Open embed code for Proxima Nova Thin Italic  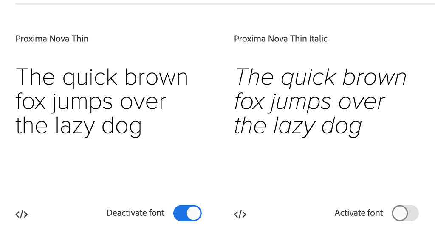coord(240,214)
